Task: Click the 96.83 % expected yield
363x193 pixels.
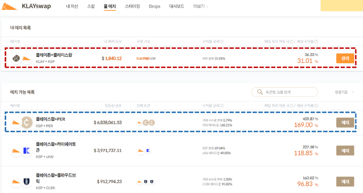Action: click(308, 184)
